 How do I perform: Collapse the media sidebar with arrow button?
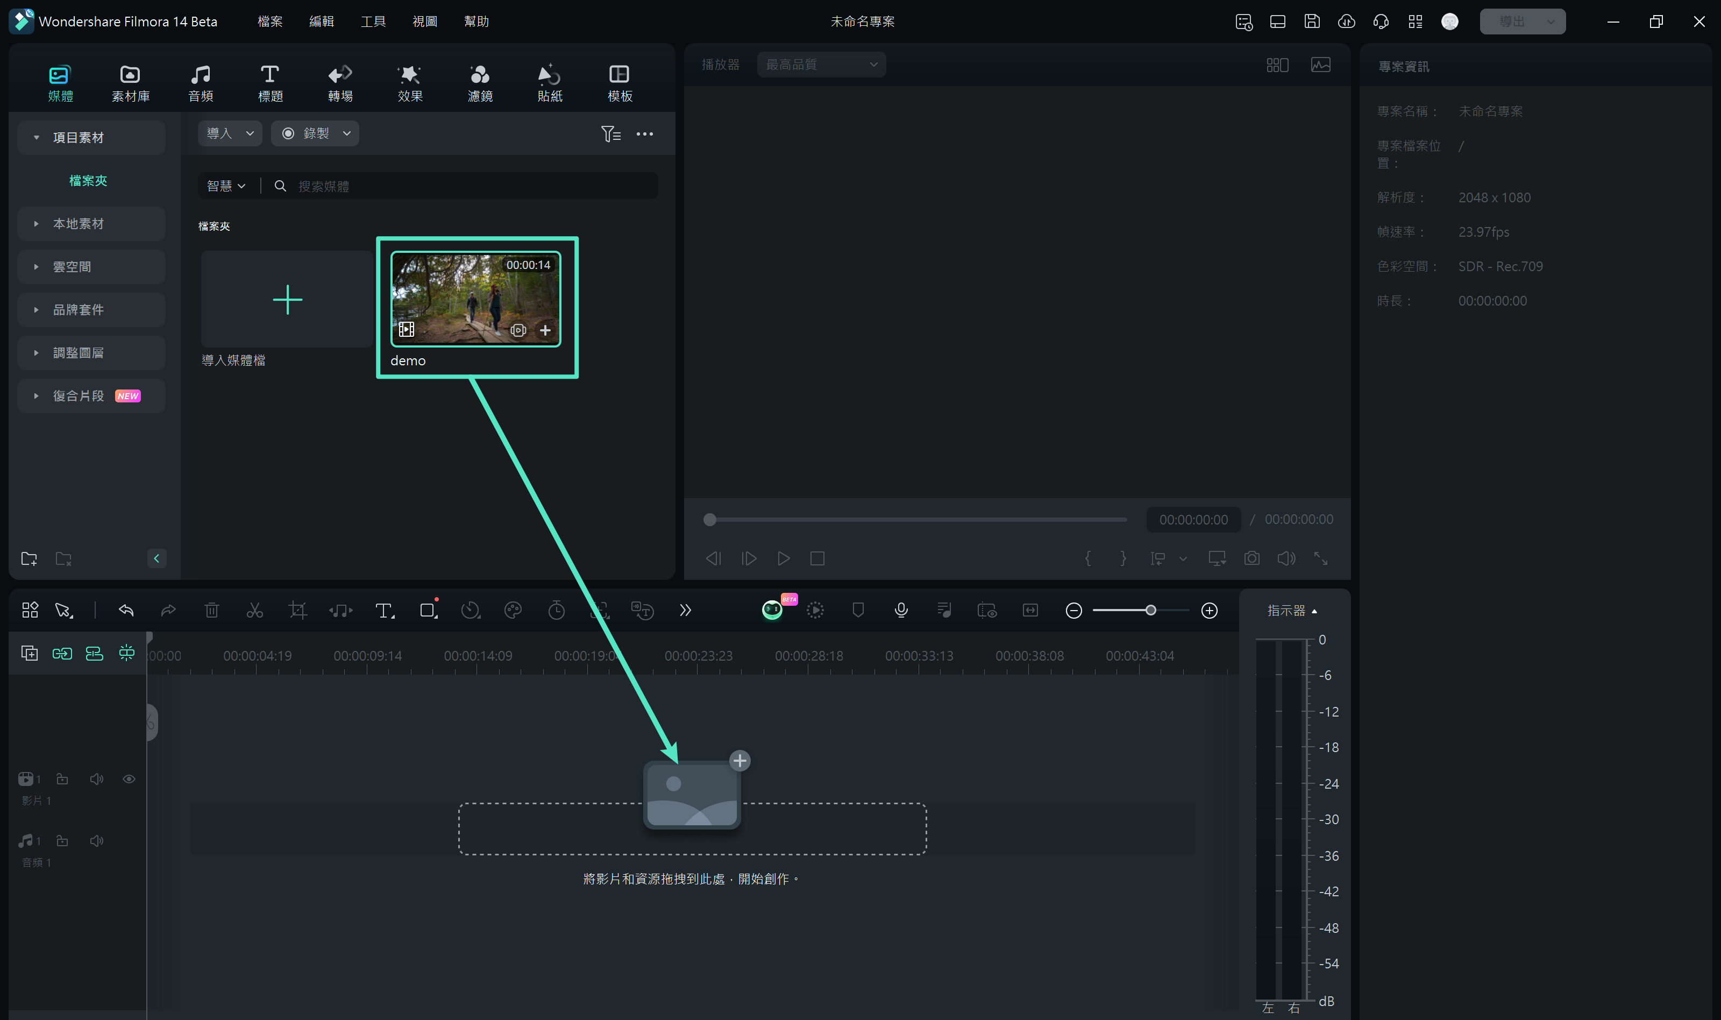(157, 558)
